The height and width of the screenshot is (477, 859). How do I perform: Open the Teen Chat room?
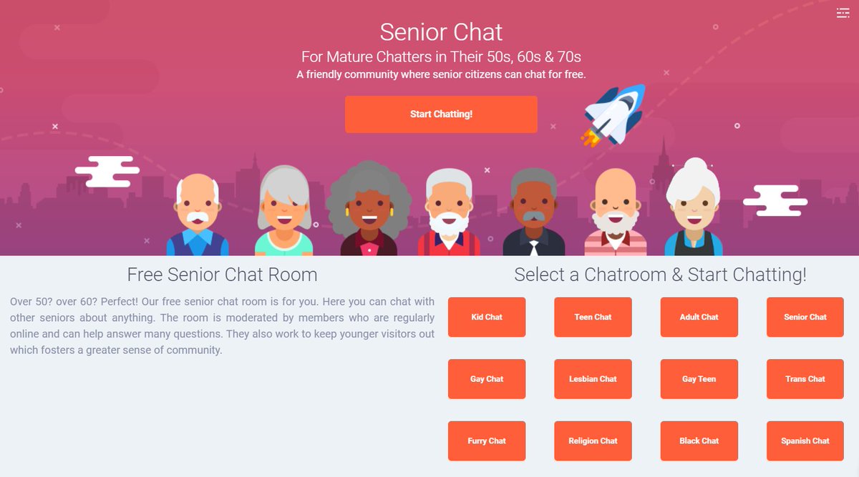pos(593,318)
